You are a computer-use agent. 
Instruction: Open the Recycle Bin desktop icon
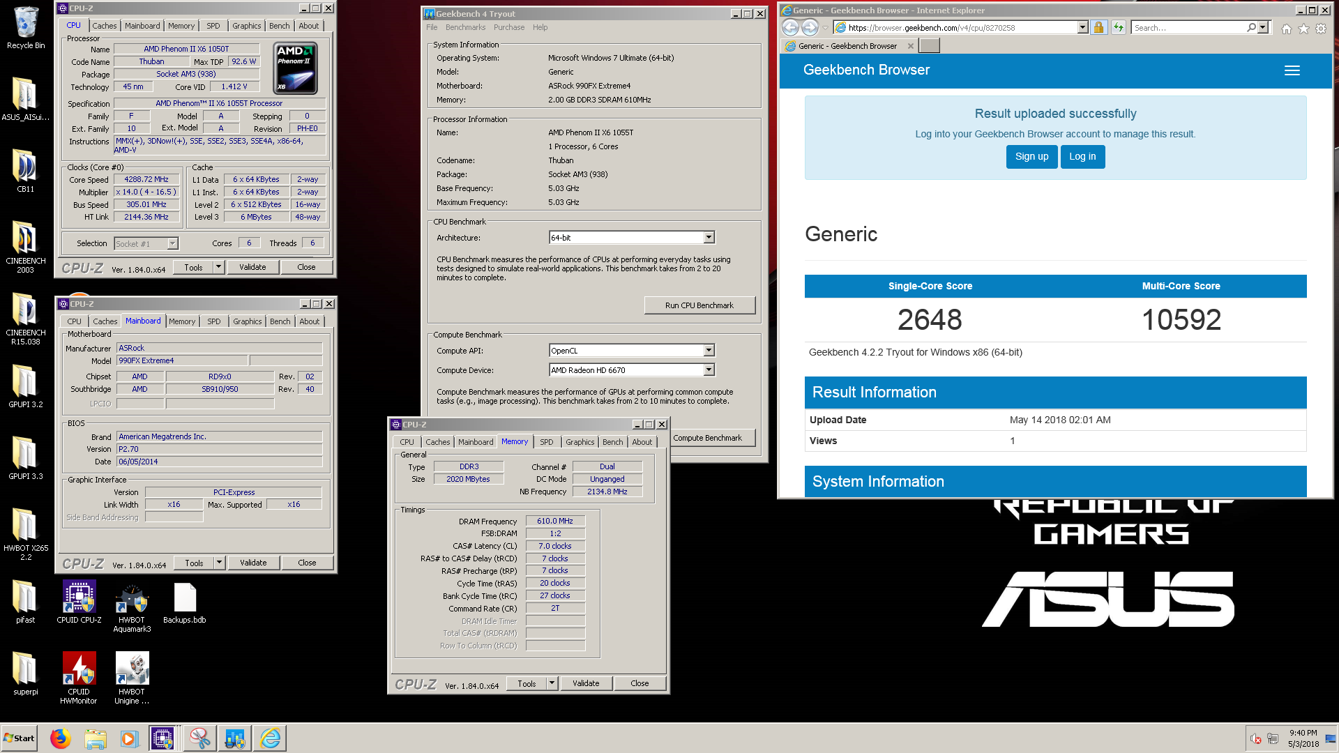click(x=26, y=28)
